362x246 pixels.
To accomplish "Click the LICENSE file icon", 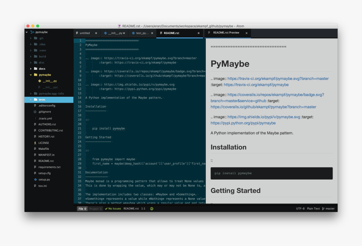I will tap(35, 143).
